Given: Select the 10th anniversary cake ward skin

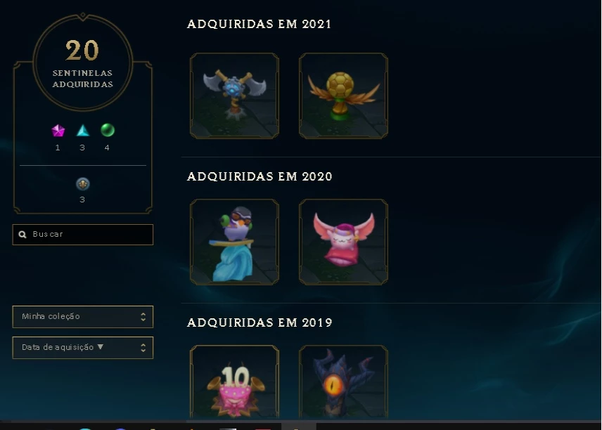Looking at the screenshot, I should (x=235, y=382).
